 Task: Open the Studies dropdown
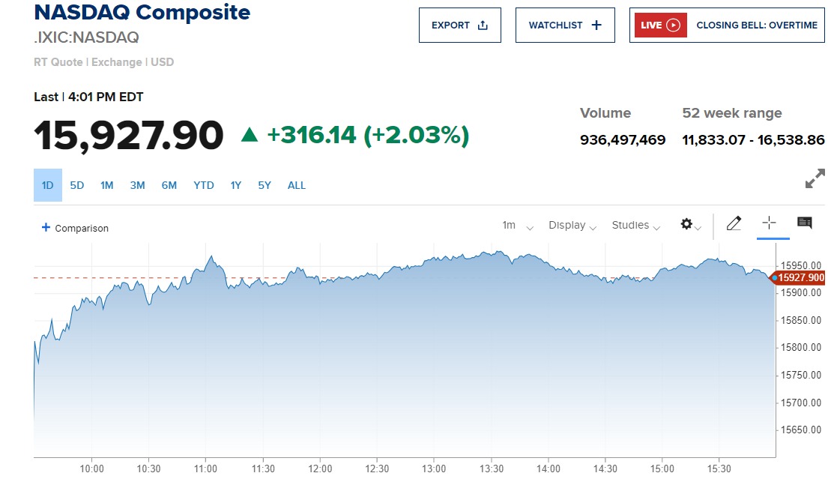[x=635, y=226]
